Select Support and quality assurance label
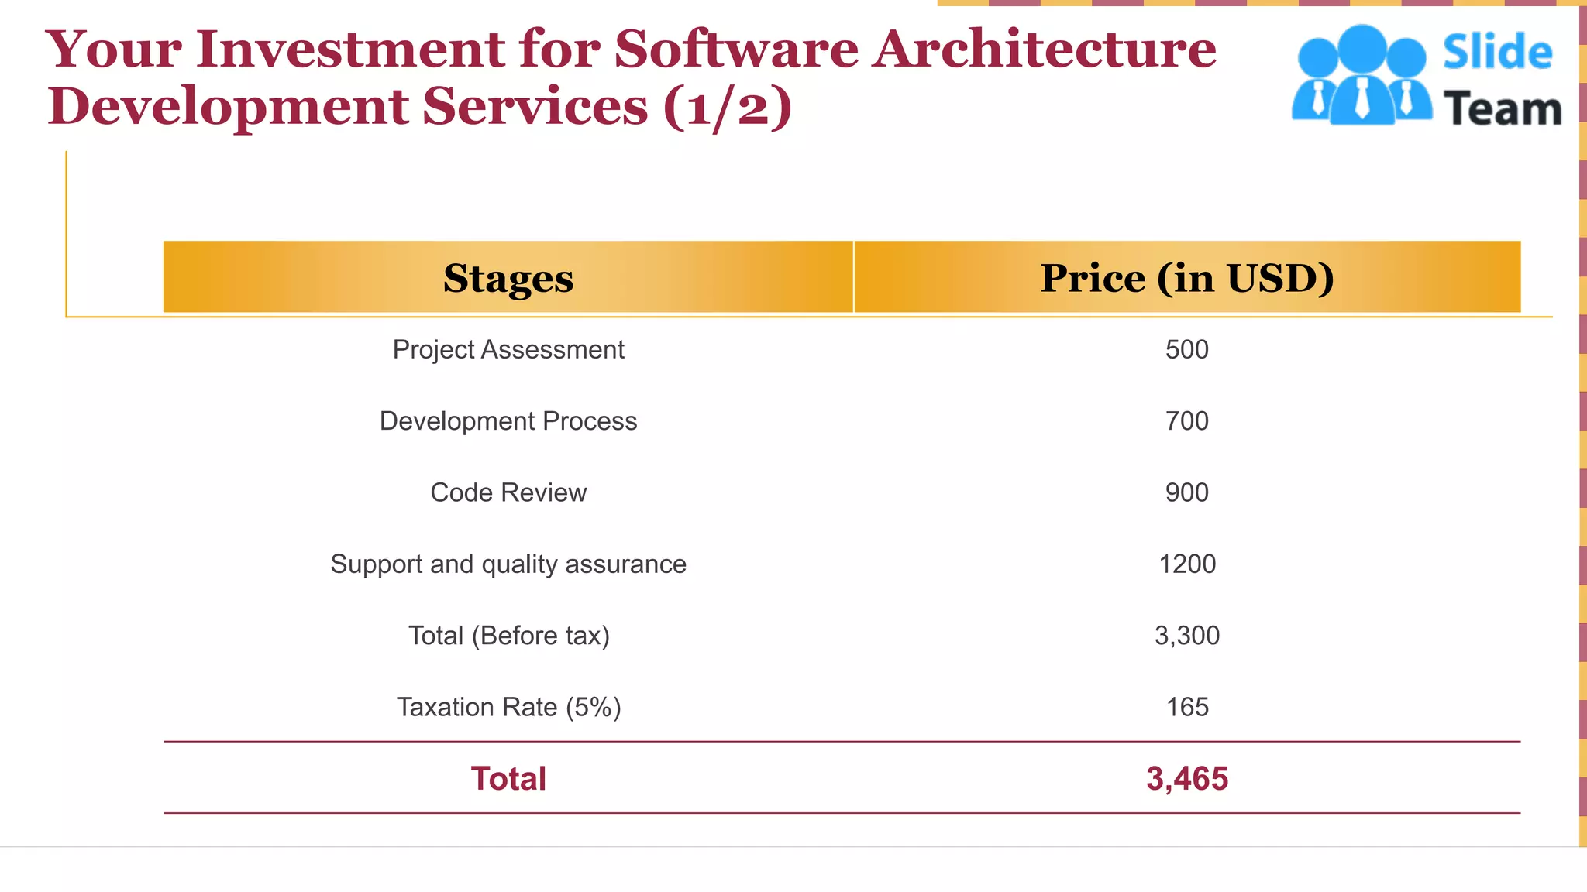 [x=508, y=564]
